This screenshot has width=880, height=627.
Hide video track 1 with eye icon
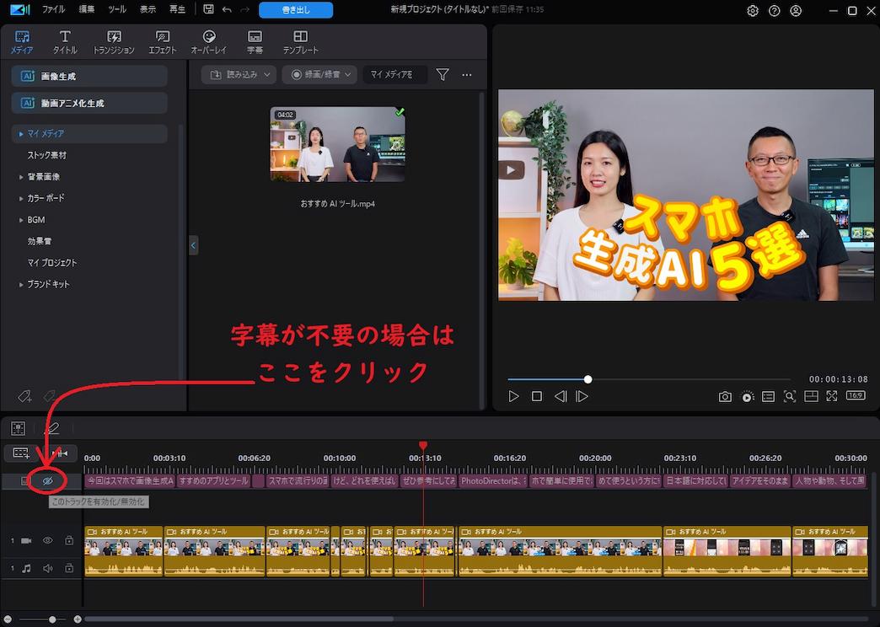click(x=48, y=540)
